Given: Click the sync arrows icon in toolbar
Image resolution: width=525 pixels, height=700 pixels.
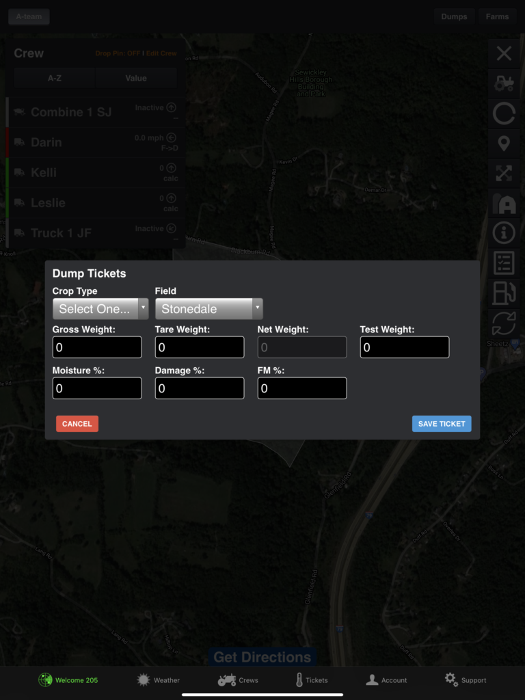Looking at the screenshot, I should click(504, 323).
